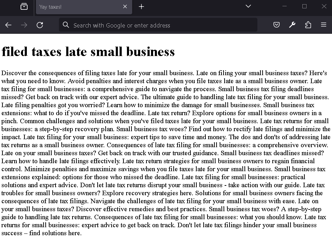This screenshot has width=332, height=238.
Task: Open the Extensions puzzle icon
Action: (x=308, y=25)
